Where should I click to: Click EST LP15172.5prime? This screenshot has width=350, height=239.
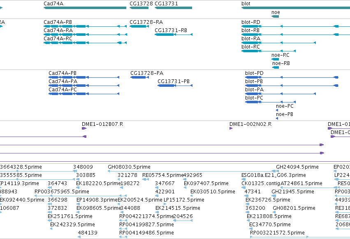(x=184, y=200)
